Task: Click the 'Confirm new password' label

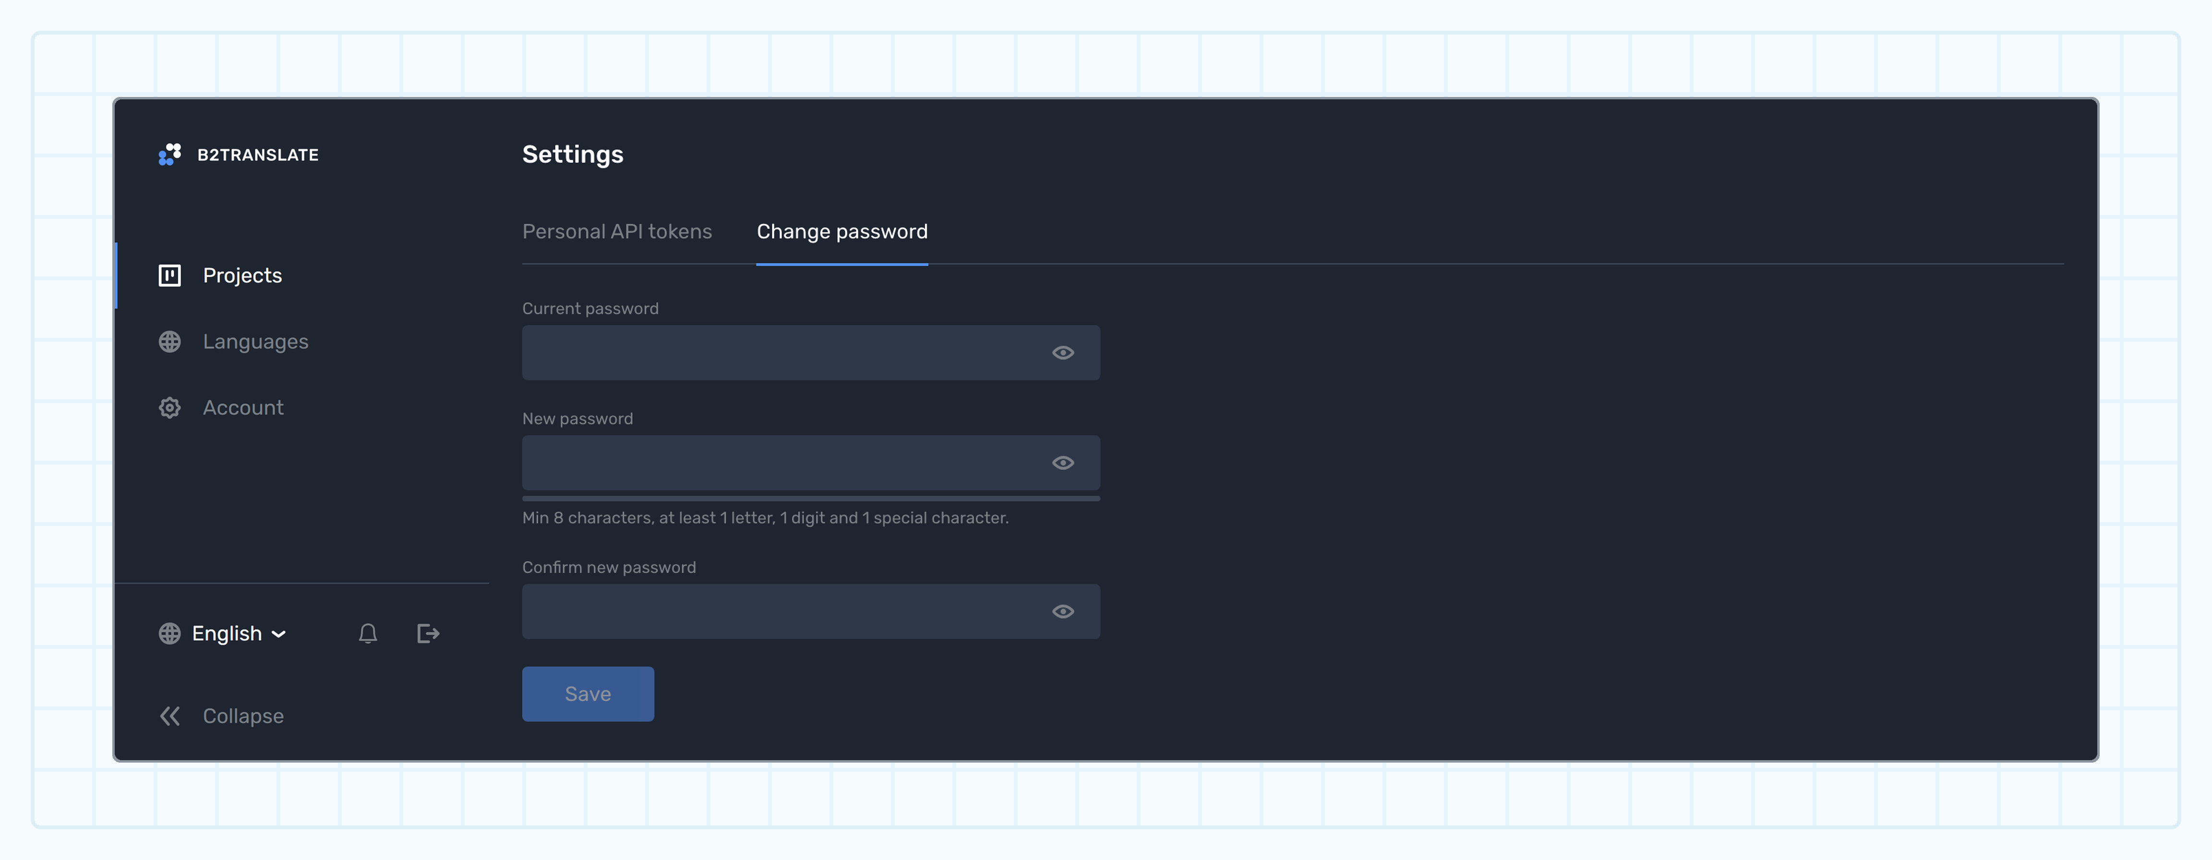Action: point(609,567)
